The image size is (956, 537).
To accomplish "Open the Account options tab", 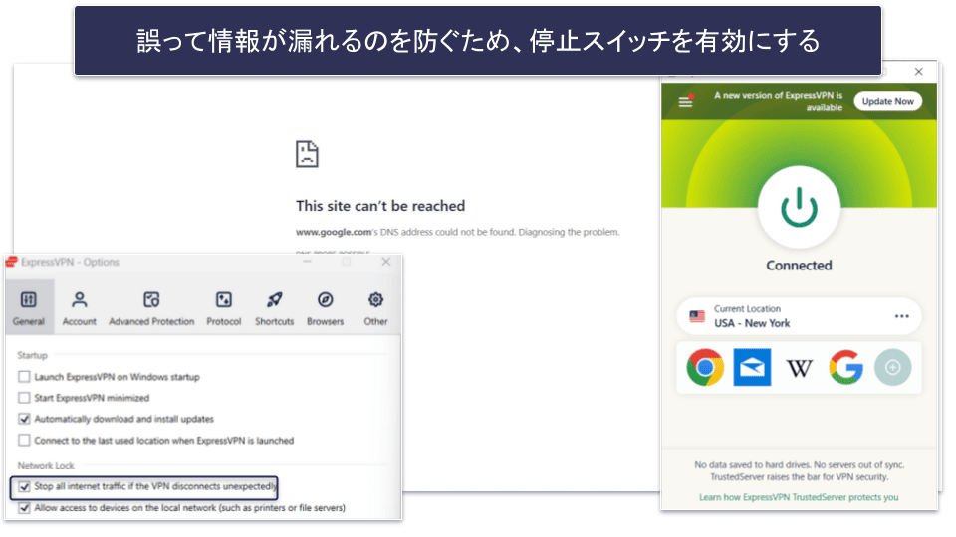I will (x=80, y=307).
